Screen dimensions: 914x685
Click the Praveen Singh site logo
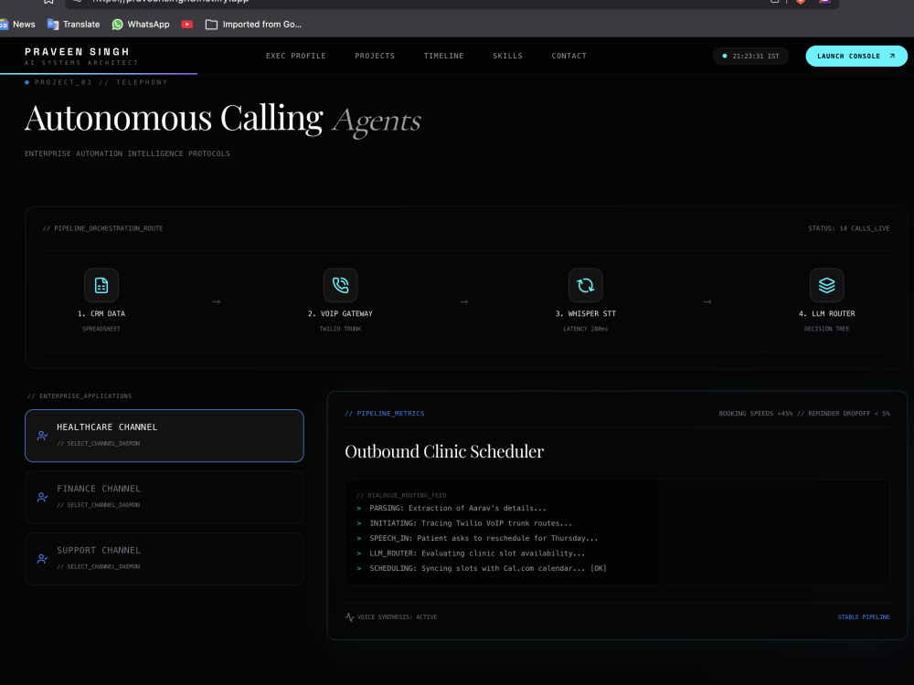[81, 57]
